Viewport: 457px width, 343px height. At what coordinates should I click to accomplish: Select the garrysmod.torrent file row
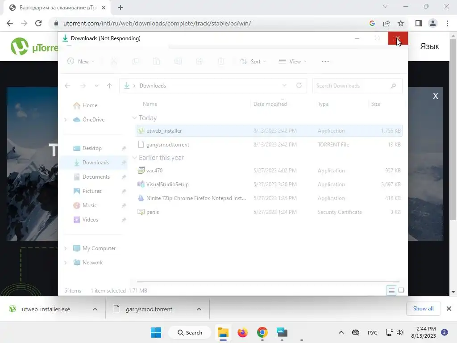pos(269,145)
